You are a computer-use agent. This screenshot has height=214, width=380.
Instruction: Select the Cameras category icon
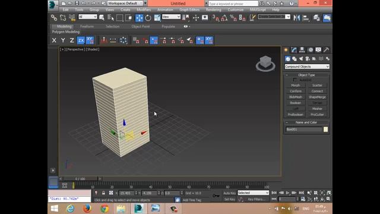tap(308, 59)
